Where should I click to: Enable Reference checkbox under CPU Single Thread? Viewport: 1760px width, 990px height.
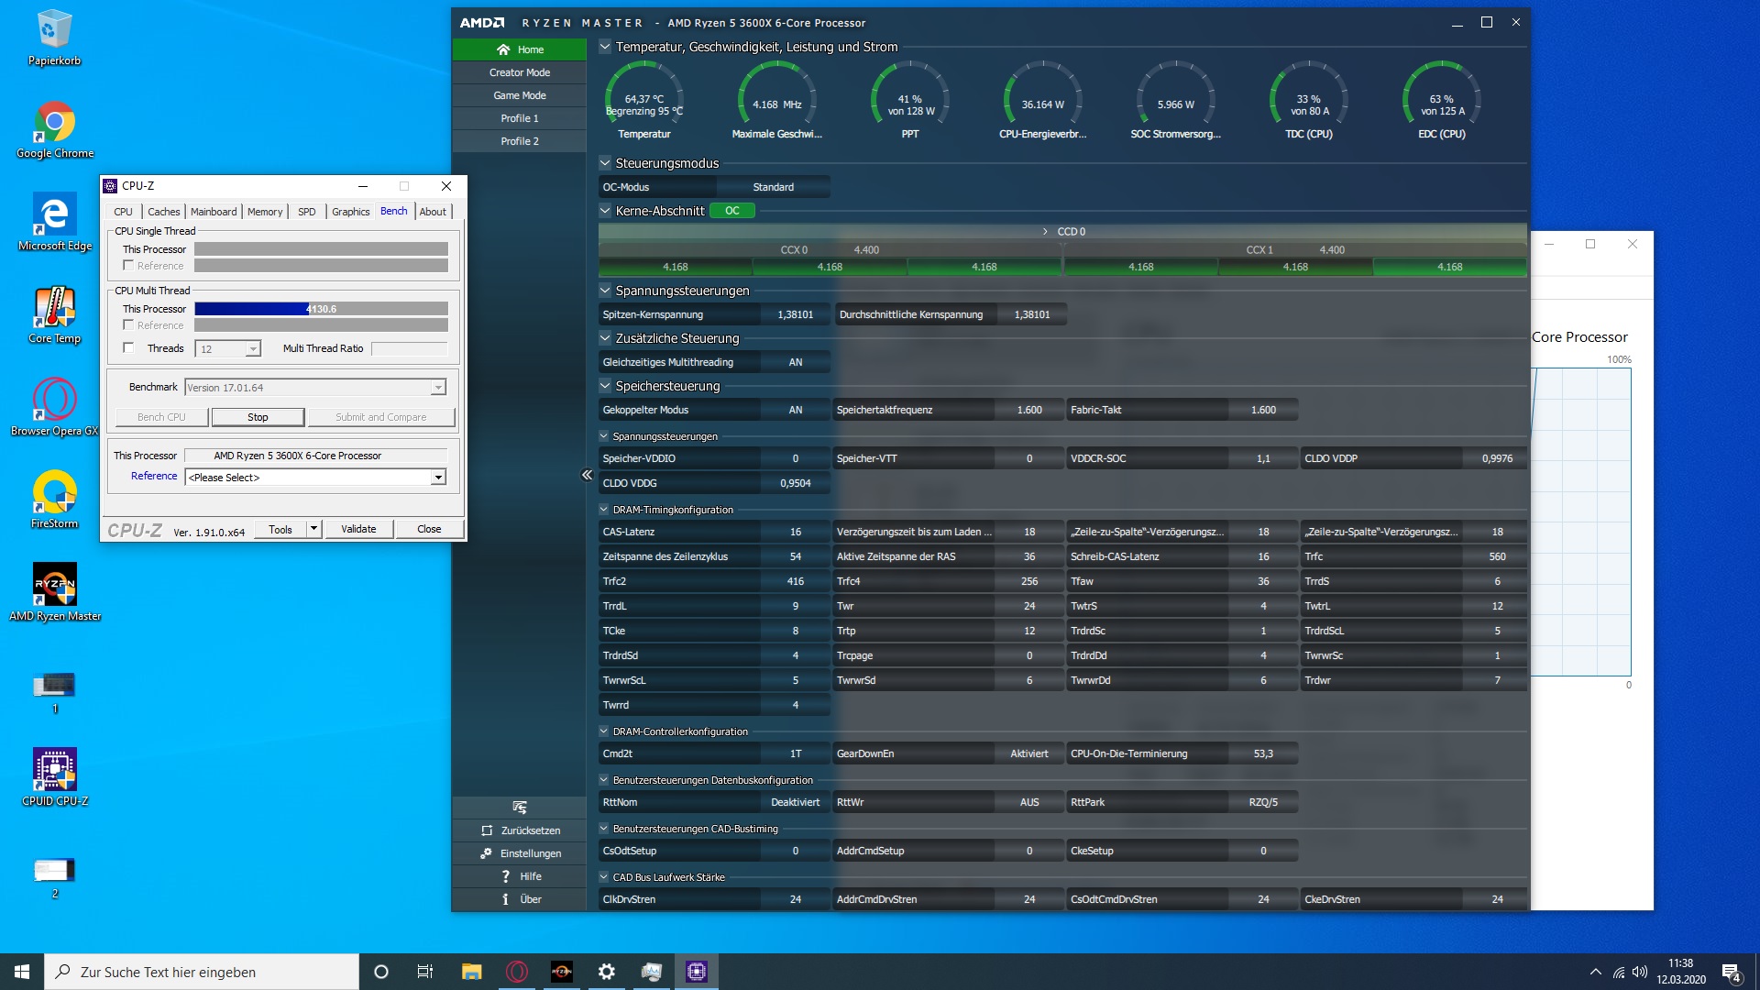tap(128, 266)
